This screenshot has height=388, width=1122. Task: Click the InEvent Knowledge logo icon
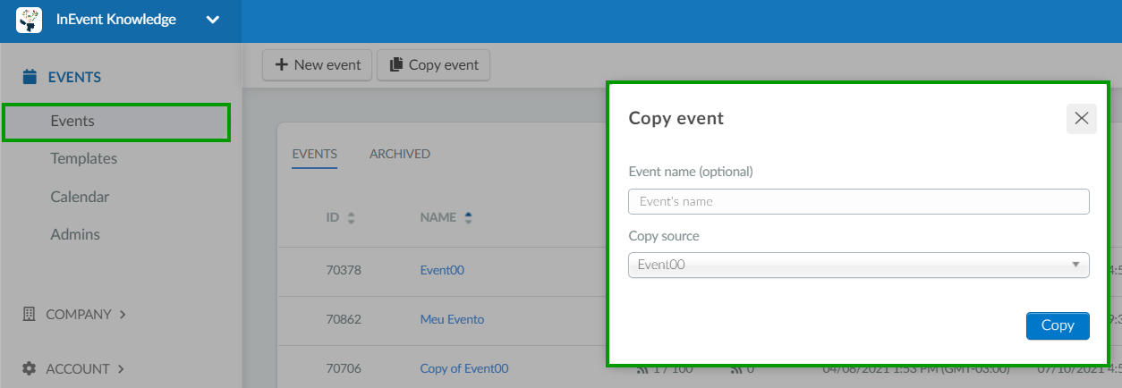[30, 20]
